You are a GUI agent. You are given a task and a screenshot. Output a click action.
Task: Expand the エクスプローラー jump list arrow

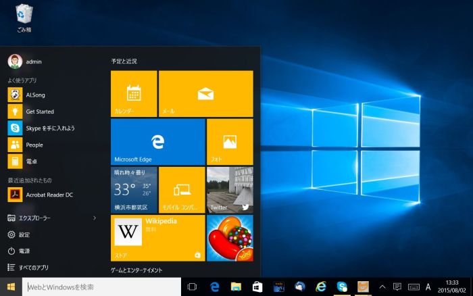pyautogui.click(x=95, y=218)
